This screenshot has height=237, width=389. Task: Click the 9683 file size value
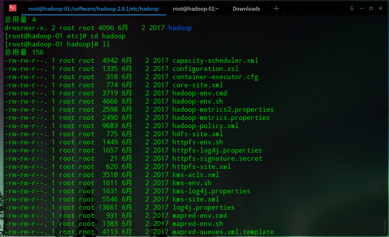[x=110, y=126]
